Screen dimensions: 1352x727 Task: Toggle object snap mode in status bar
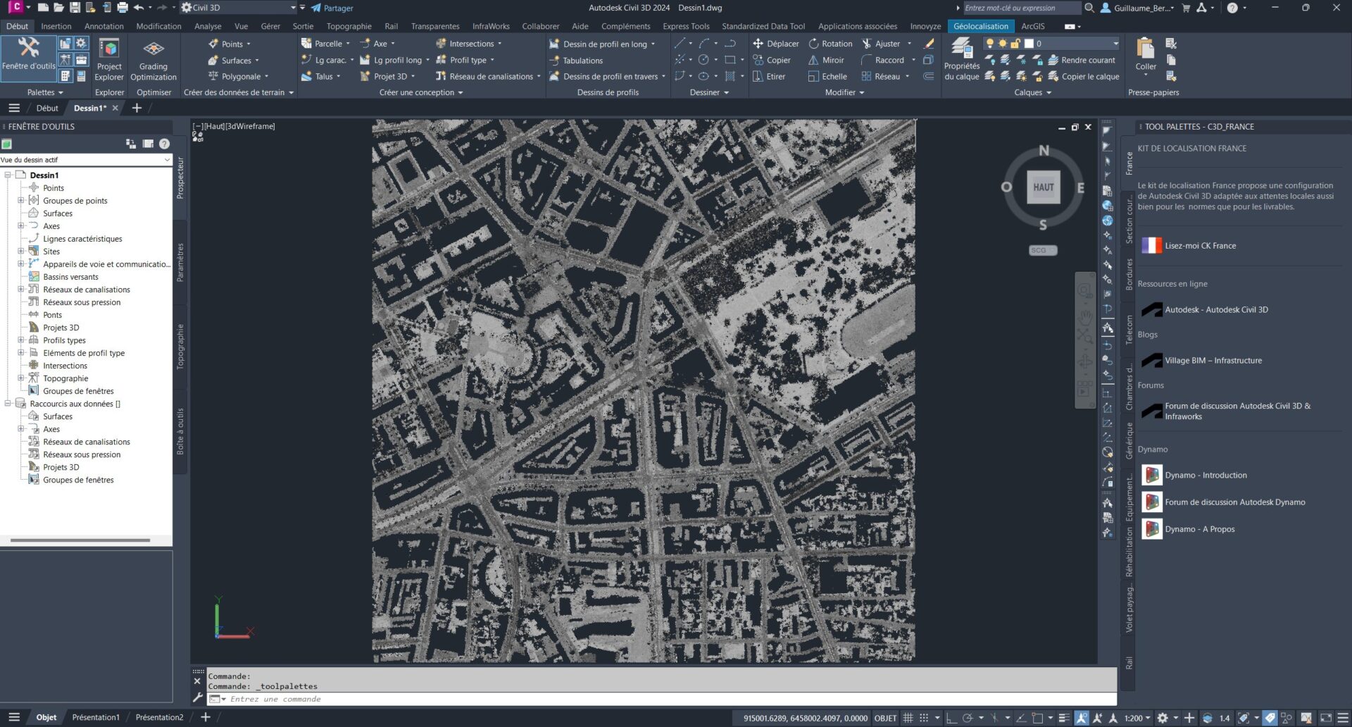click(x=995, y=717)
